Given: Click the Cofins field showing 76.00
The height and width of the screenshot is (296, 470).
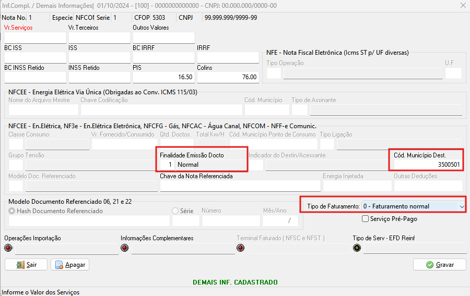Looking at the screenshot, I should click(x=228, y=78).
